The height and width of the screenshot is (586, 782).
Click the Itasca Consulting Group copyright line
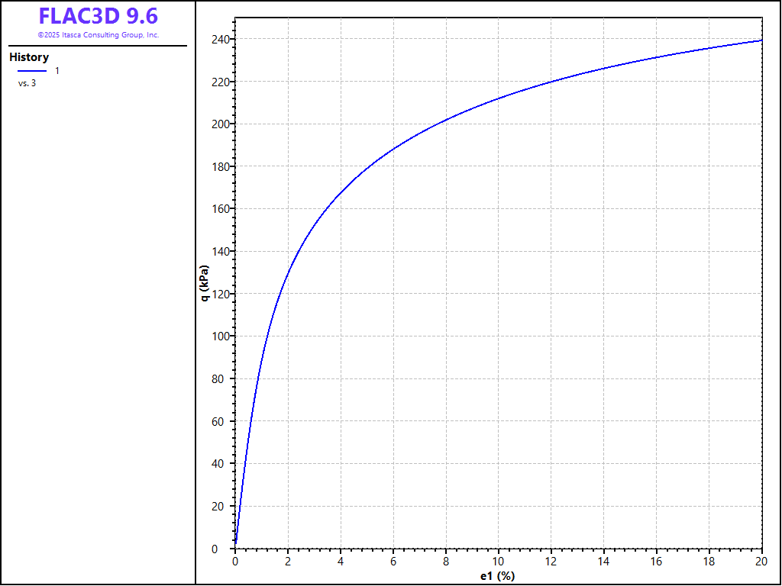coord(98,35)
